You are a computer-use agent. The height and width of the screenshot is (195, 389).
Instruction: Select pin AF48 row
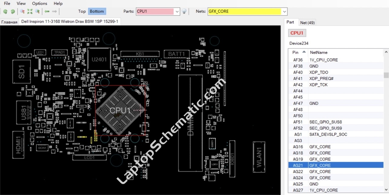(336, 109)
